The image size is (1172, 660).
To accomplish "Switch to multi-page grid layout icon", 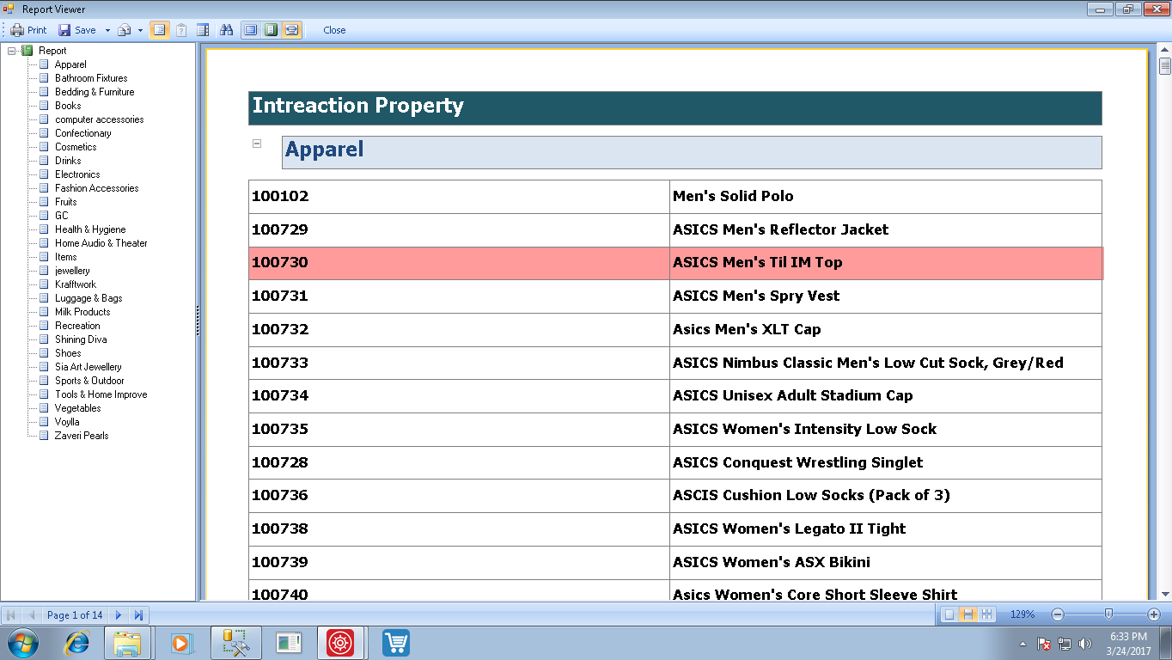I will (986, 614).
